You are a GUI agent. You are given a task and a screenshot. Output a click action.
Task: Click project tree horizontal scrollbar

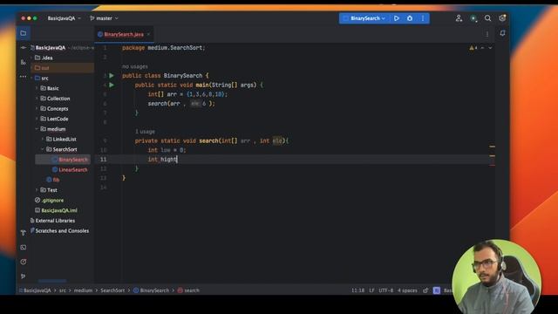(52, 281)
